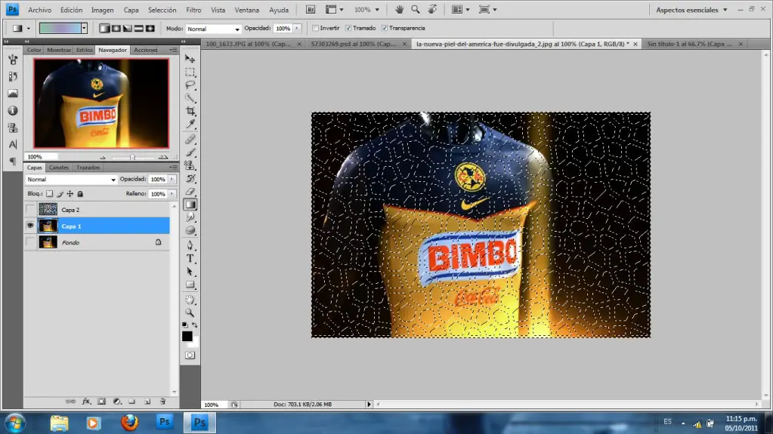Toggle lock transparent pixels

tap(49, 193)
